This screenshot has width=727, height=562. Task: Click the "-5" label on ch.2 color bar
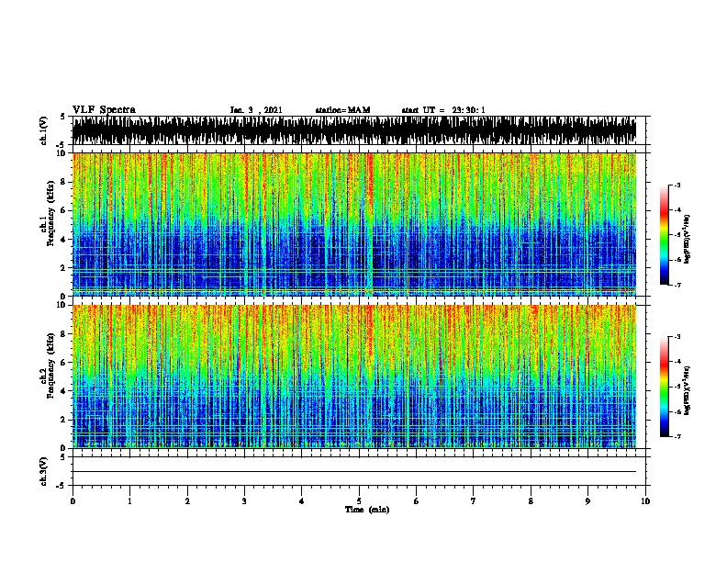point(677,387)
